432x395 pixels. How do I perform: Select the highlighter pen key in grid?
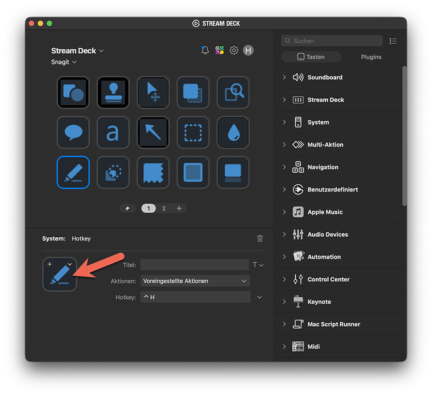pyautogui.click(x=73, y=172)
